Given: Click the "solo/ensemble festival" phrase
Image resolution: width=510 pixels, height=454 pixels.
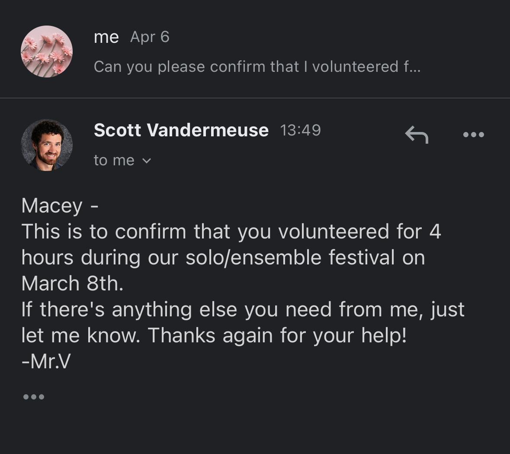Looking at the screenshot, I should tap(290, 258).
